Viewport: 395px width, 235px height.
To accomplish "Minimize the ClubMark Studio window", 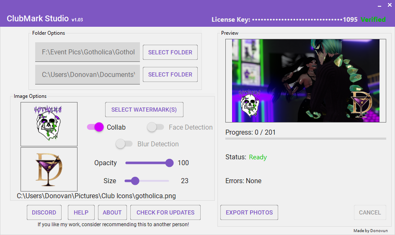I will pos(380,5).
